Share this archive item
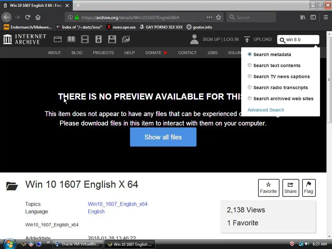This screenshot has height=249, width=332. (x=290, y=188)
